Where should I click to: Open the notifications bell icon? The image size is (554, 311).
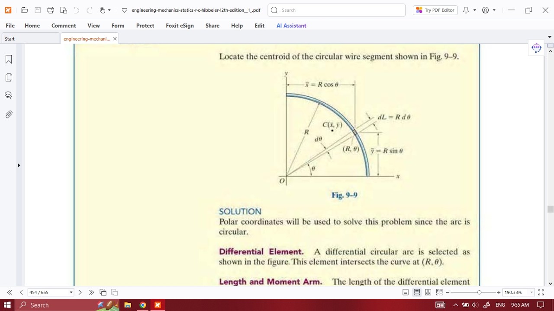click(x=466, y=10)
